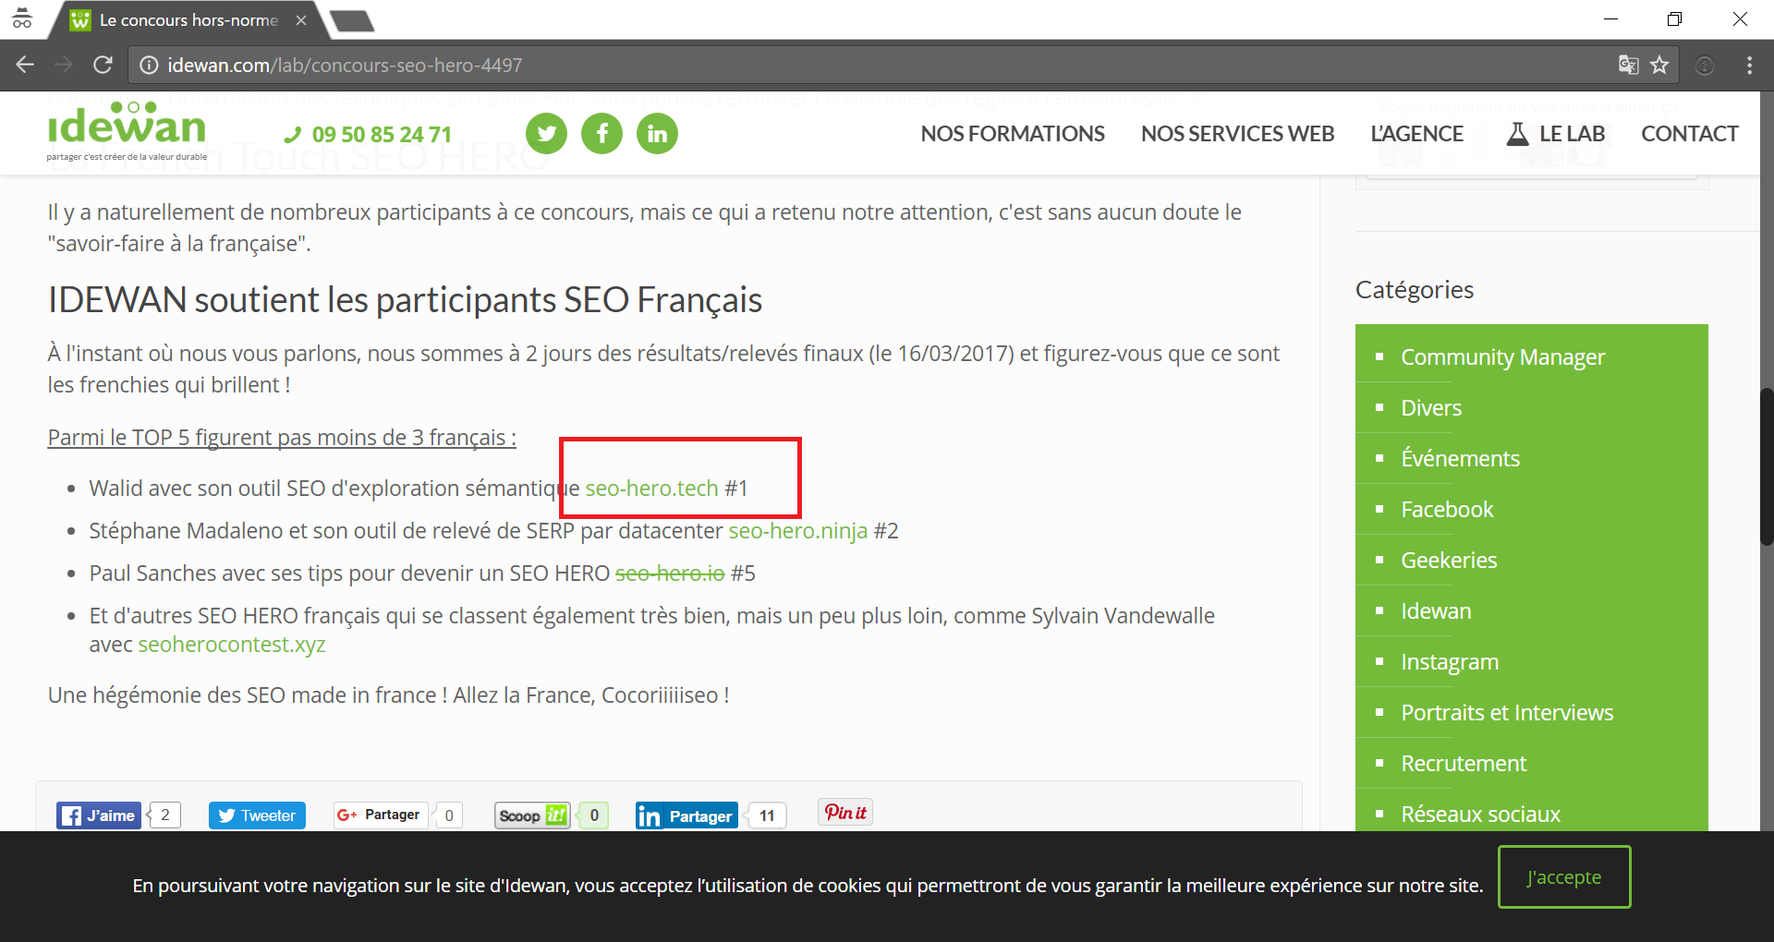
Task: Open a new browser tab
Action: tap(352, 20)
